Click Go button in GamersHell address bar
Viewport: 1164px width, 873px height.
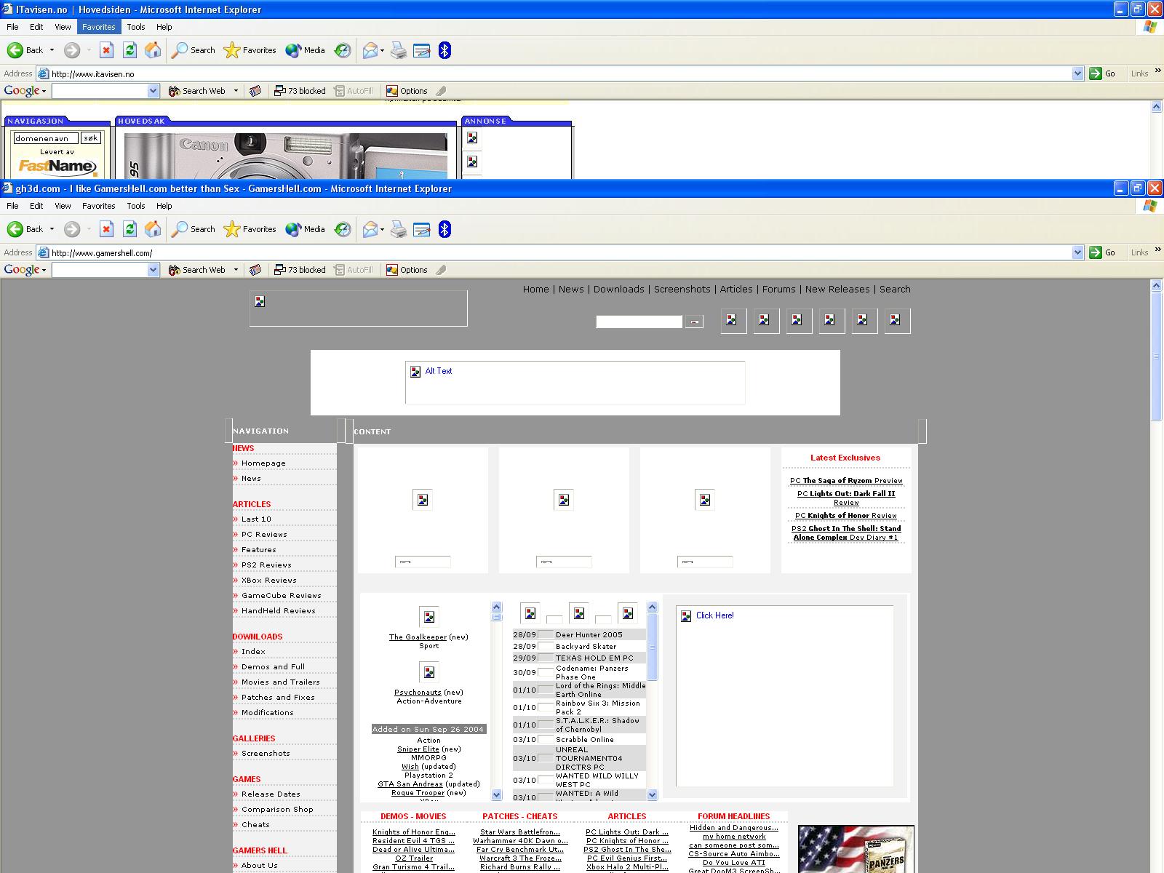(x=1102, y=252)
